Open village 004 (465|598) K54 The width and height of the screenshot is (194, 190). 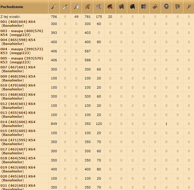[x=18, y=40]
